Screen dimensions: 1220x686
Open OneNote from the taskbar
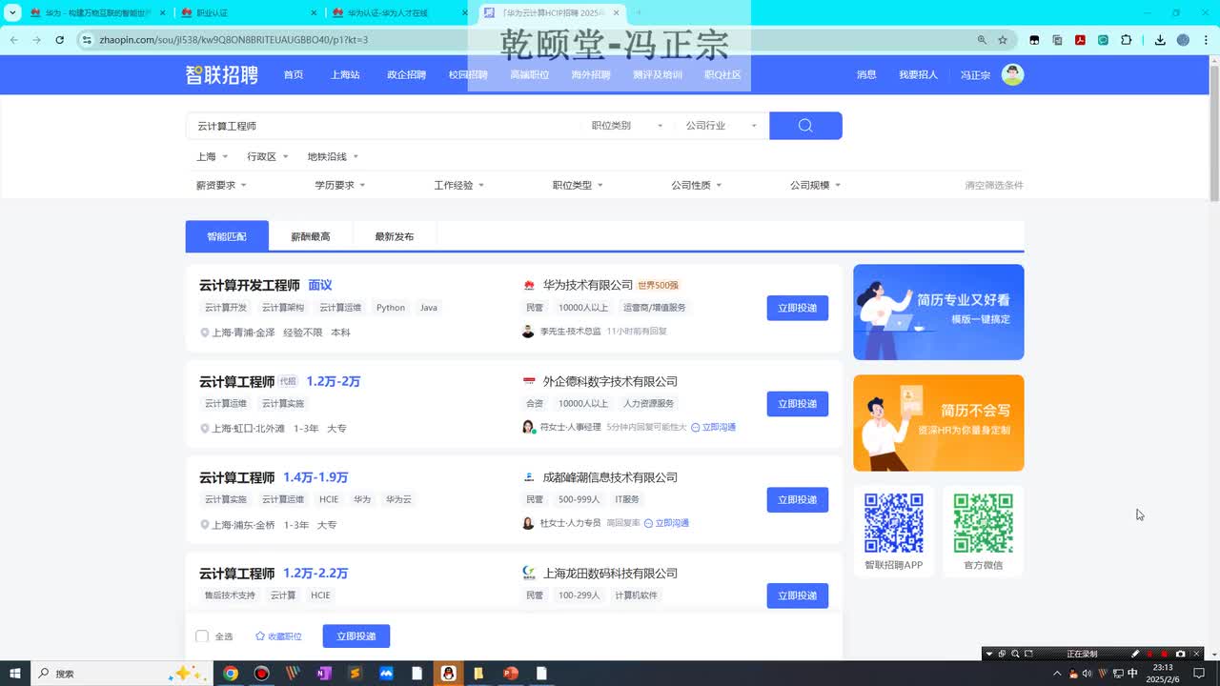323,674
